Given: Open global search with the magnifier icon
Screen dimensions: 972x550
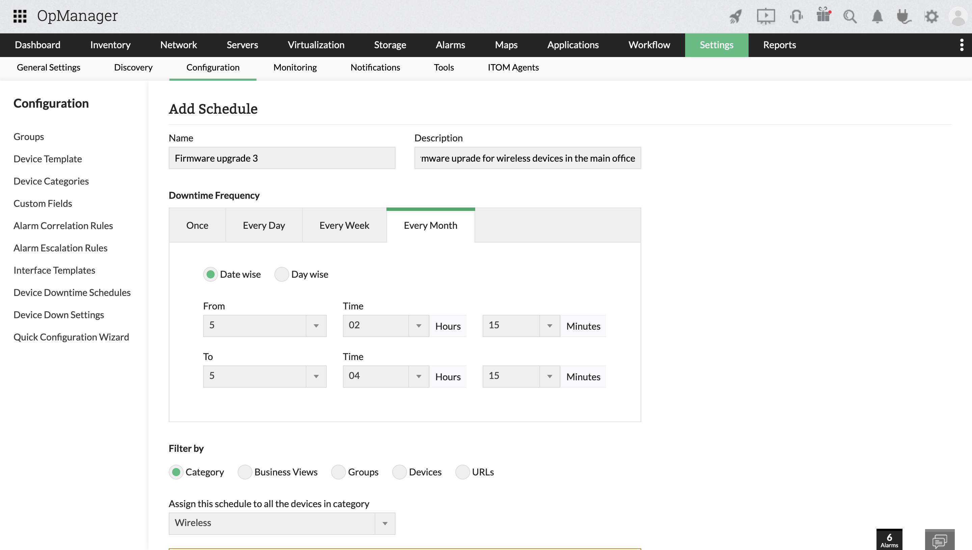Looking at the screenshot, I should (x=850, y=17).
